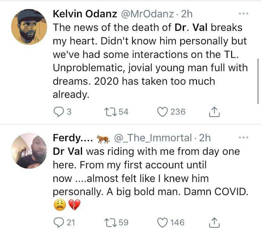The width and height of the screenshot is (261, 234).
Task: Share Ferdy's tweet
Action: pyautogui.click(x=214, y=222)
